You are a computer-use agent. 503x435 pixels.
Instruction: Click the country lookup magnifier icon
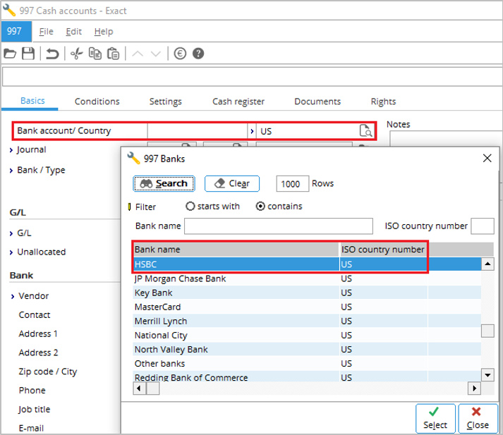365,130
